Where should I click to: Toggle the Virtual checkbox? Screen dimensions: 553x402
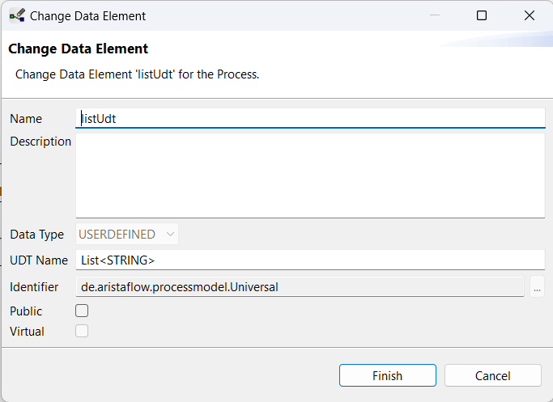click(x=82, y=331)
